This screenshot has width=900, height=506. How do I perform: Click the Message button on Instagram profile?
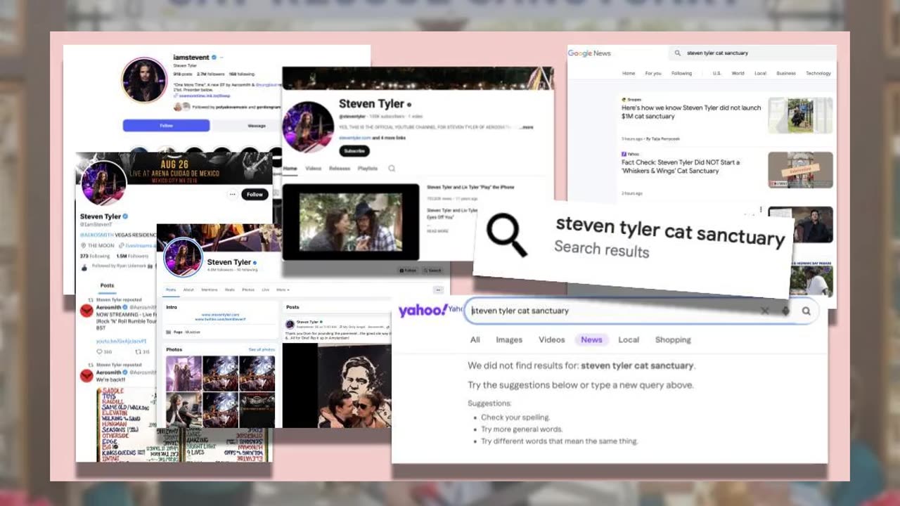(x=257, y=126)
